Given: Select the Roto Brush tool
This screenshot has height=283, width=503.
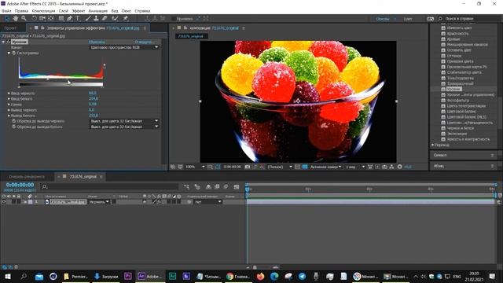Looking at the screenshot, I should (x=115, y=19).
